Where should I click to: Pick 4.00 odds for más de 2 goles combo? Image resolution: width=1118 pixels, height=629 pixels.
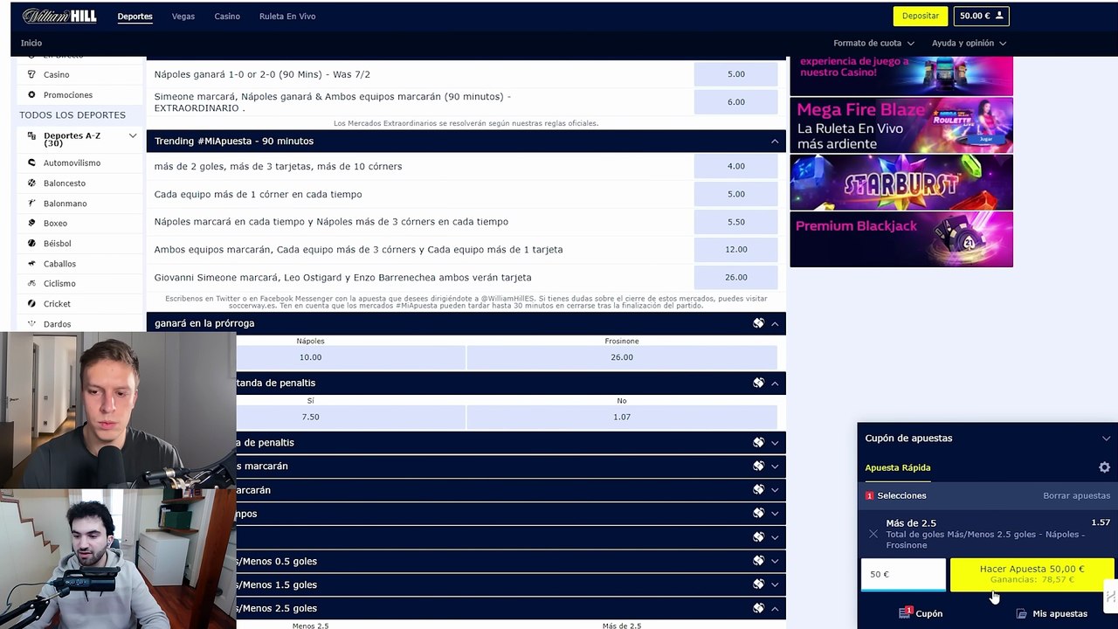736,166
